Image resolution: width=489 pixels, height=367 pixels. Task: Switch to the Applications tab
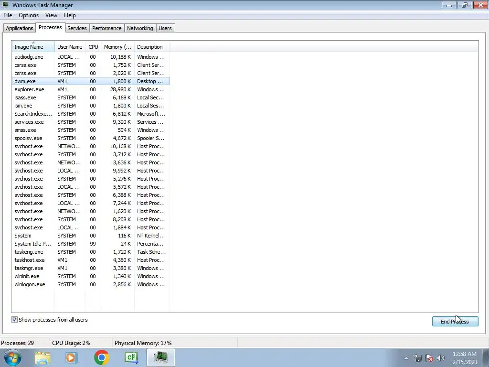19,28
